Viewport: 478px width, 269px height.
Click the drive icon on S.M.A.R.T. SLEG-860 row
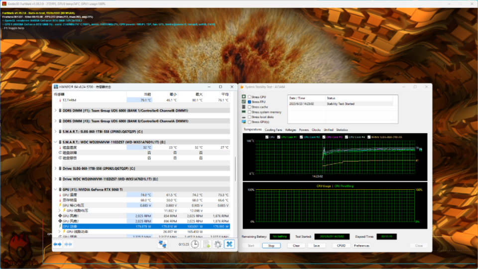[x=60, y=132]
